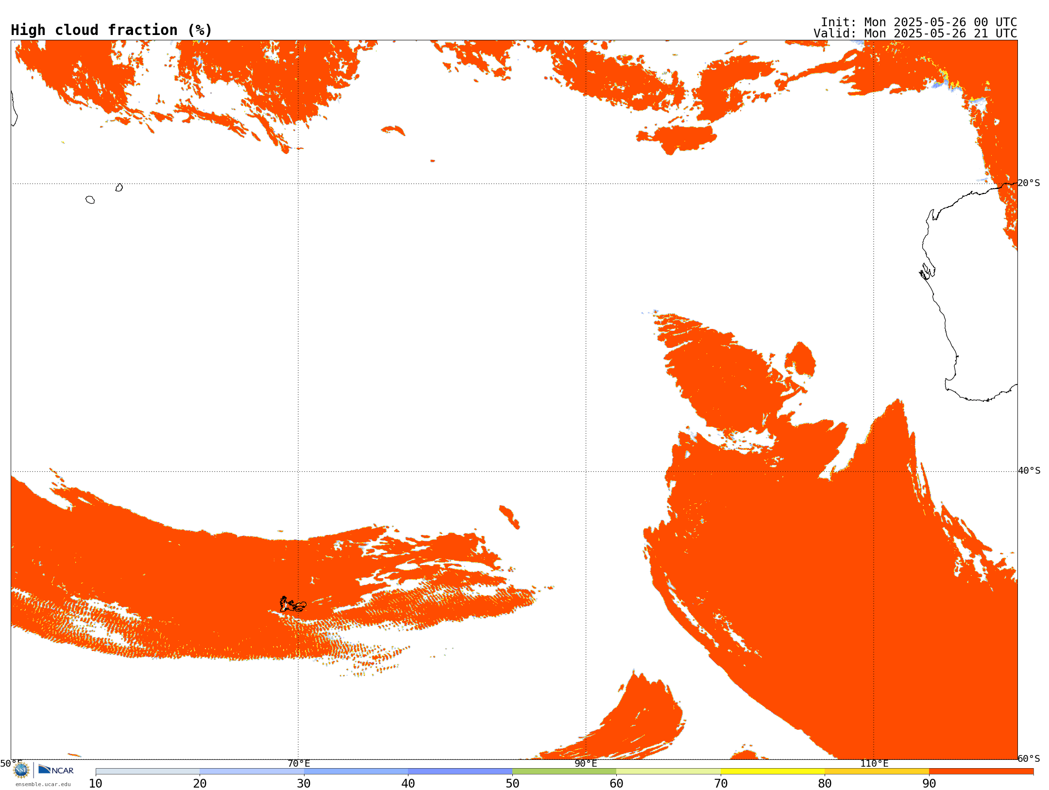Click the 50°E longitude label

coord(11,764)
